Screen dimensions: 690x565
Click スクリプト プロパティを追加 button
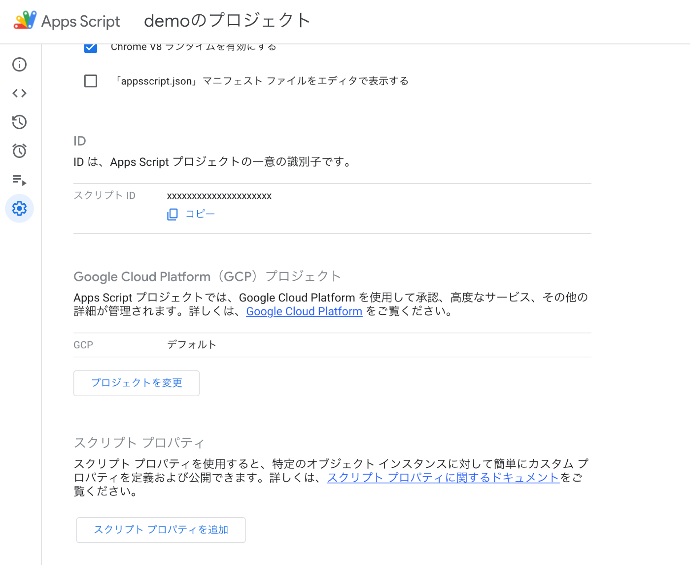161,530
